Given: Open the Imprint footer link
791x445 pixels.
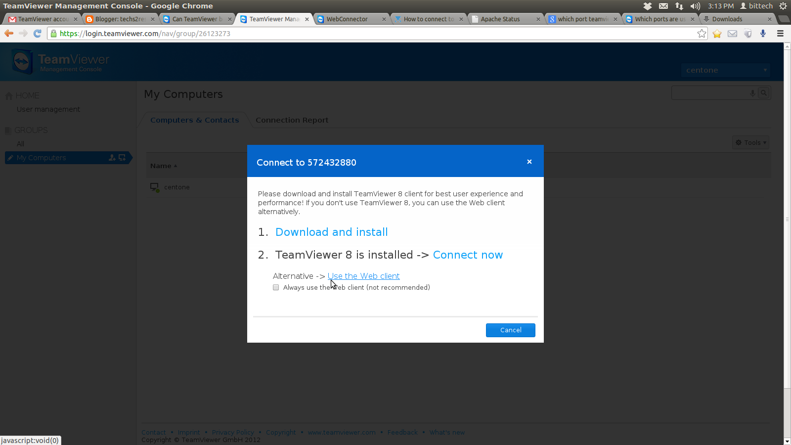Looking at the screenshot, I should [x=189, y=432].
